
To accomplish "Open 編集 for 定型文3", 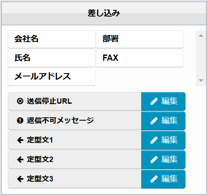I will (x=163, y=179).
